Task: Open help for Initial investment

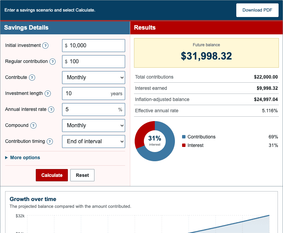Action: click(x=45, y=46)
